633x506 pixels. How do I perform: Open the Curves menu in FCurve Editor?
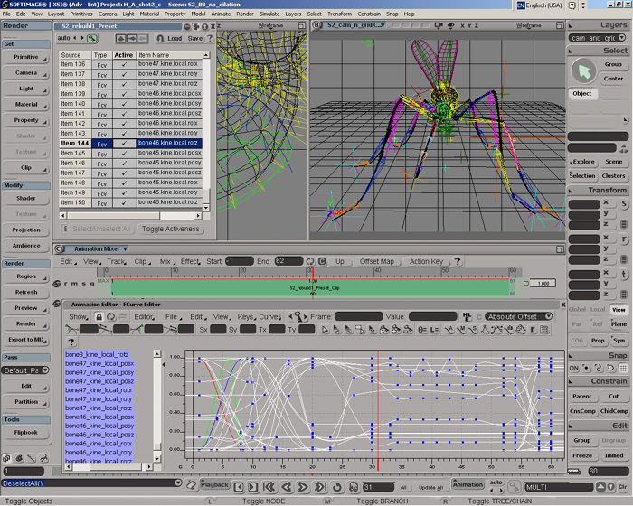click(270, 317)
